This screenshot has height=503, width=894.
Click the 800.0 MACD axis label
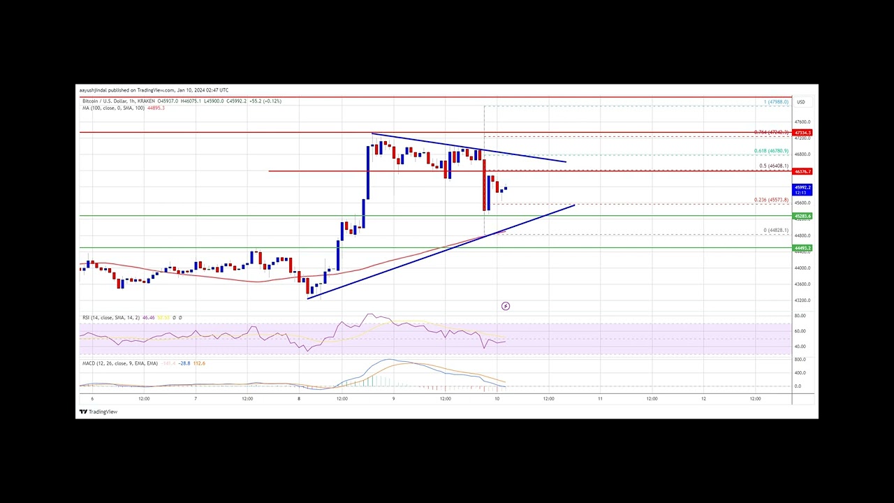800,360
